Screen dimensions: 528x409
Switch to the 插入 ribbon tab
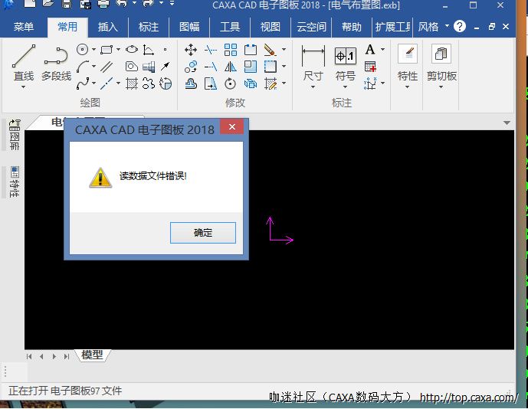click(108, 27)
